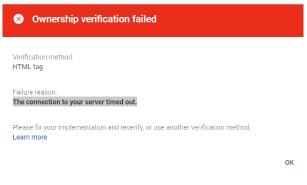
Task: Click the highlighted server timed out message
Action: (x=75, y=102)
